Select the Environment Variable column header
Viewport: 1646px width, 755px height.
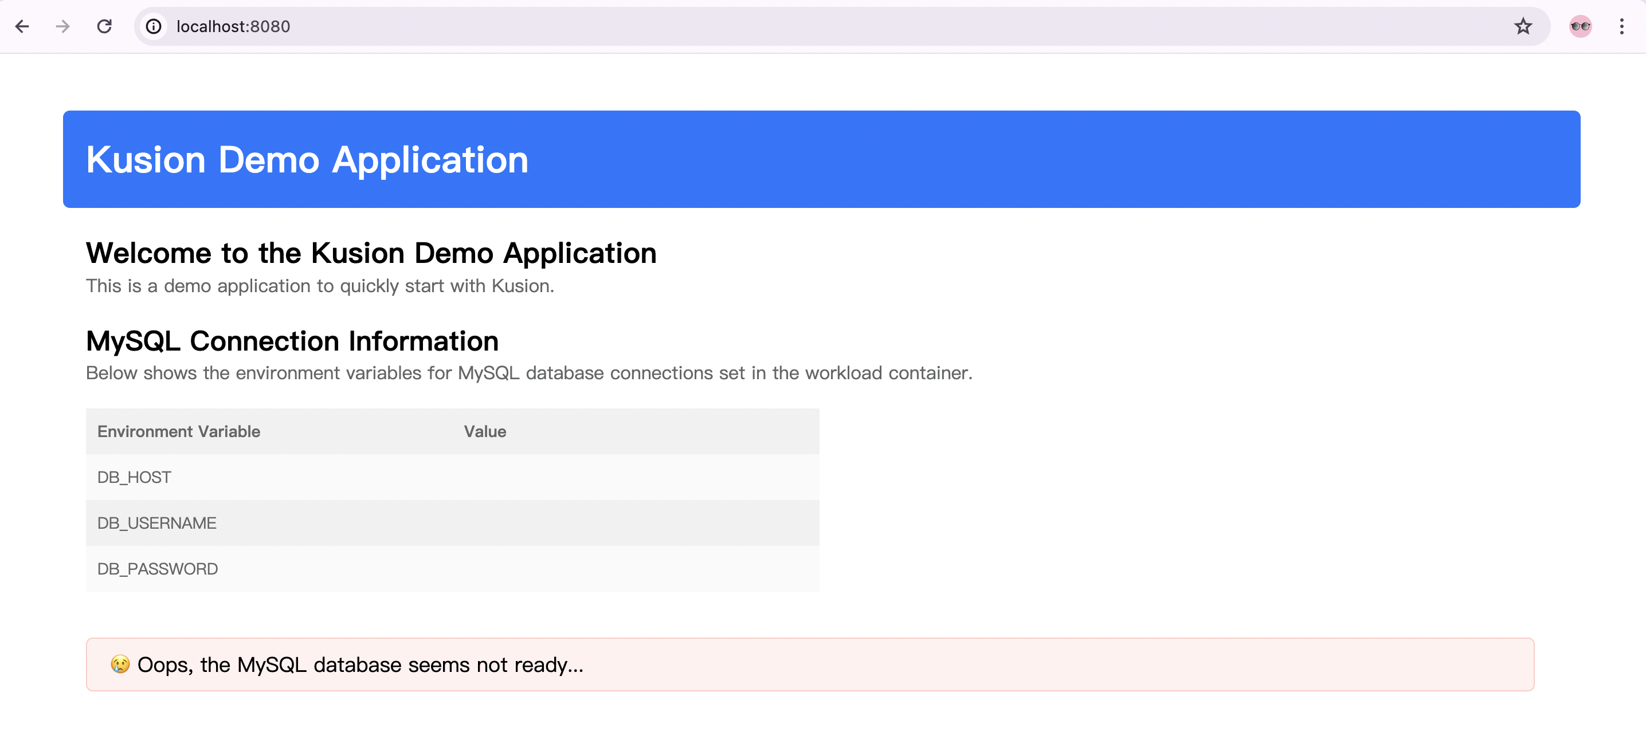point(179,432)
